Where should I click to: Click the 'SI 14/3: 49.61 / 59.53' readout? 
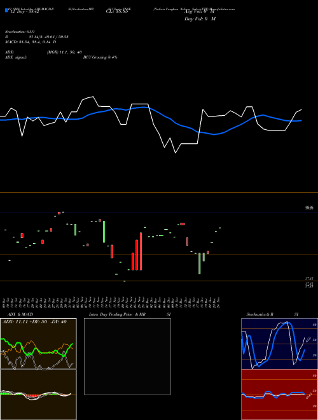pos(49,37)
